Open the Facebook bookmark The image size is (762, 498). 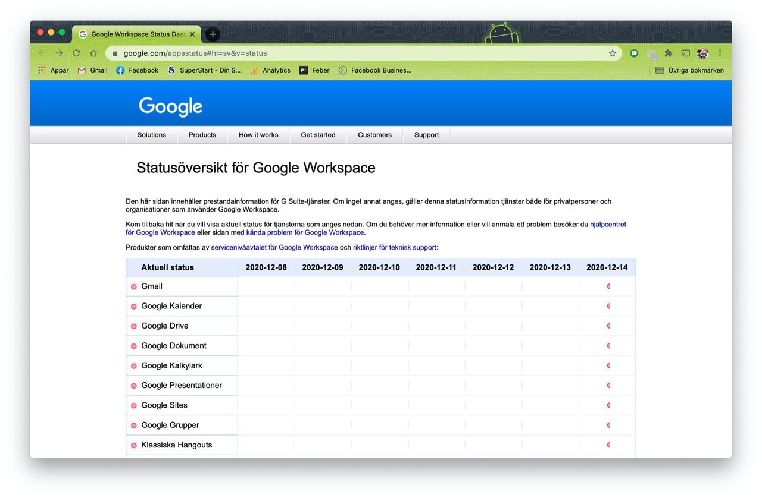[137, 70]
